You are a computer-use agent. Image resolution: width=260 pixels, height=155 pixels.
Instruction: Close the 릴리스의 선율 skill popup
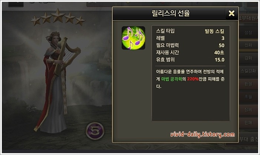point(231,13)
